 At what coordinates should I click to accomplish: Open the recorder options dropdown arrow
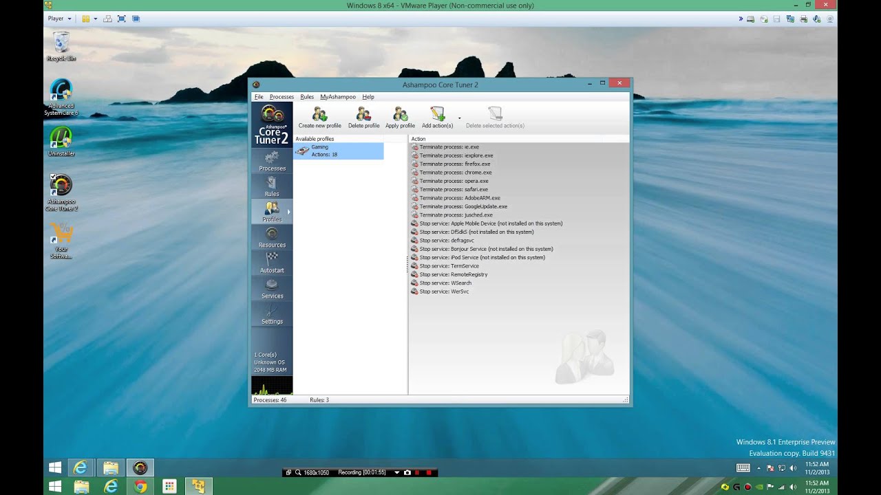pyautogui.click(x=396, y=473)
